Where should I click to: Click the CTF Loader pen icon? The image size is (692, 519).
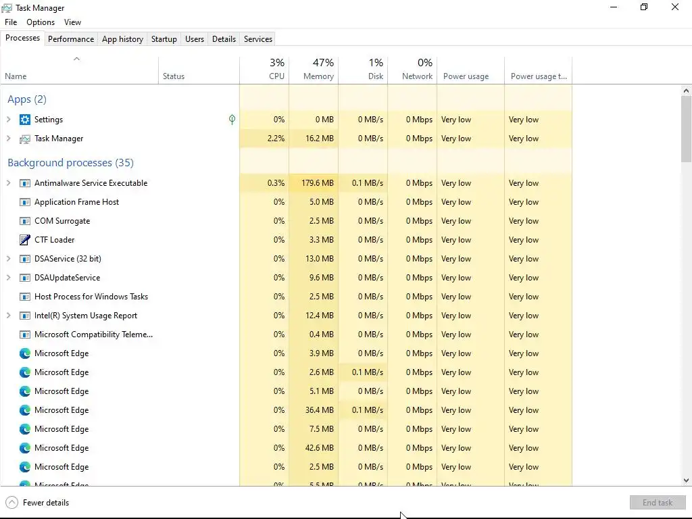[x=25, y=240]
